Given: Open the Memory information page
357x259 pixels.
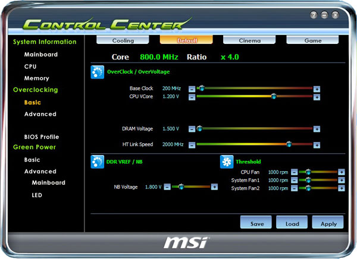Looking at the screenshot, I should (x=37, y=78).
